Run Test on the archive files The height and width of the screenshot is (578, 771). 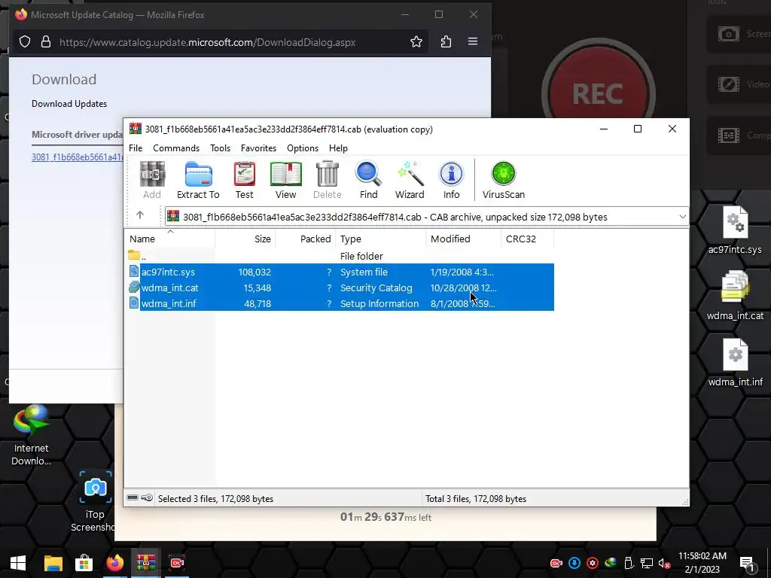[245, 180]
